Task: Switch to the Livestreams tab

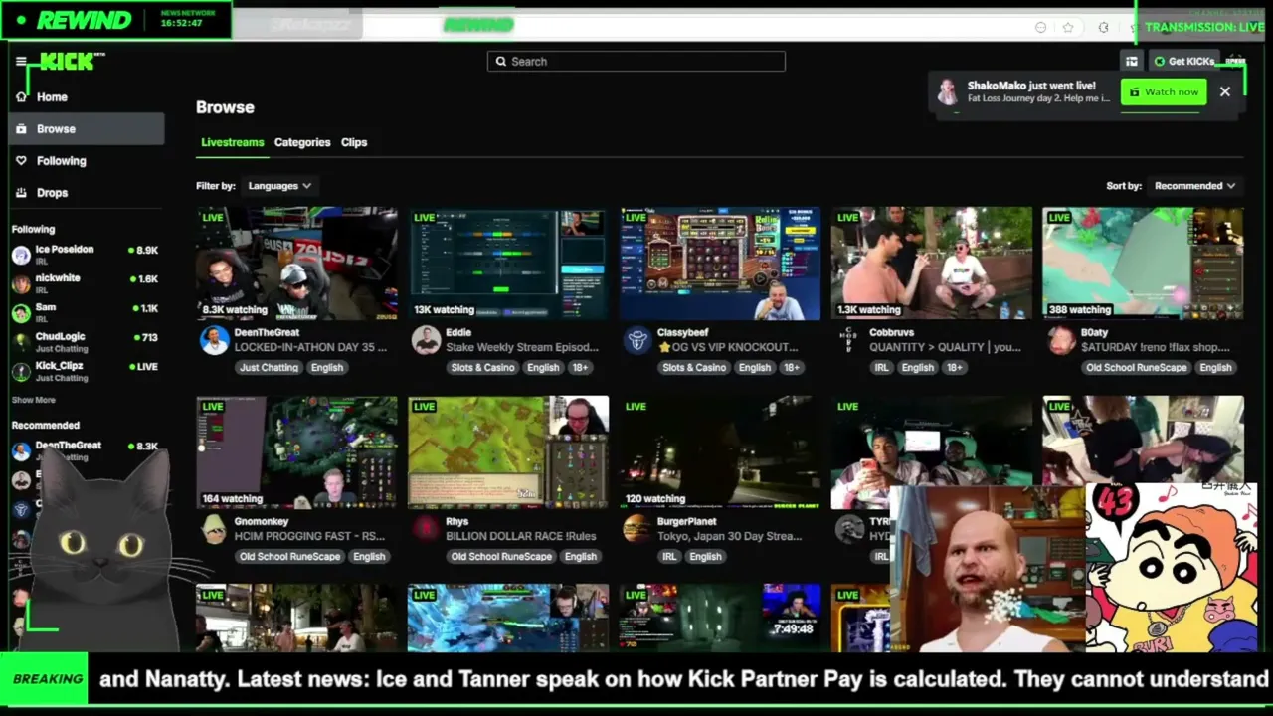Action: (x=233, y=142)
